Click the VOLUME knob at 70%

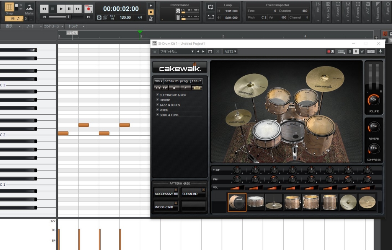pos(374,100)
